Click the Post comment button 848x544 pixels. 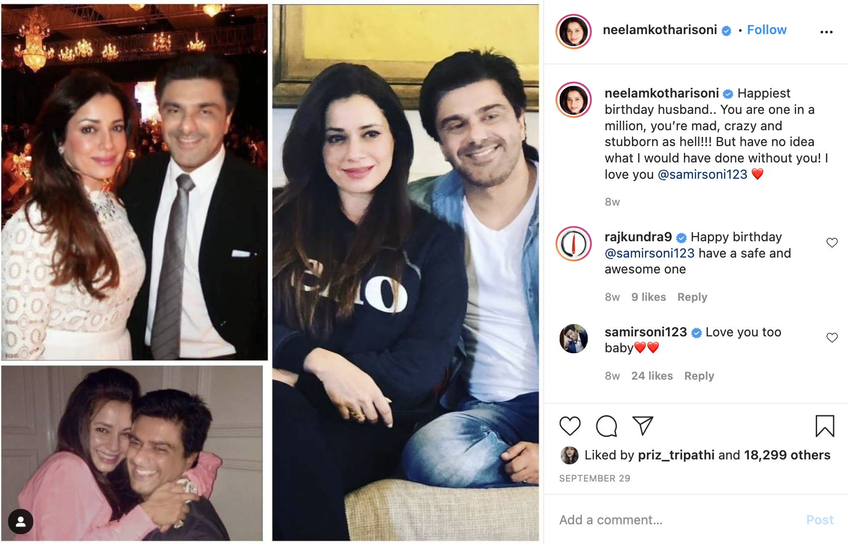[x=820, y=520]
